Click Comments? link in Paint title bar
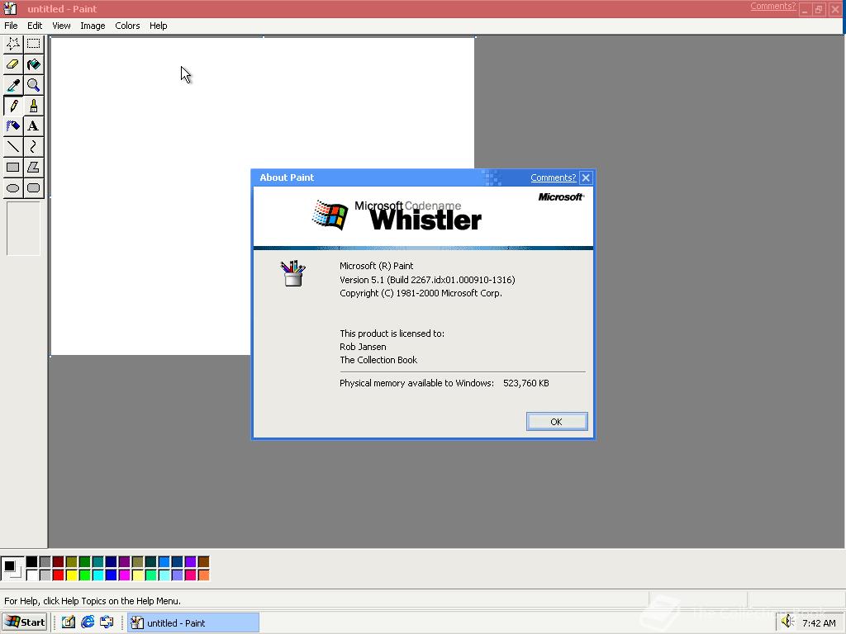Image resolution: width=846 pixels, height=634 pixels. (x=772, y=6)
